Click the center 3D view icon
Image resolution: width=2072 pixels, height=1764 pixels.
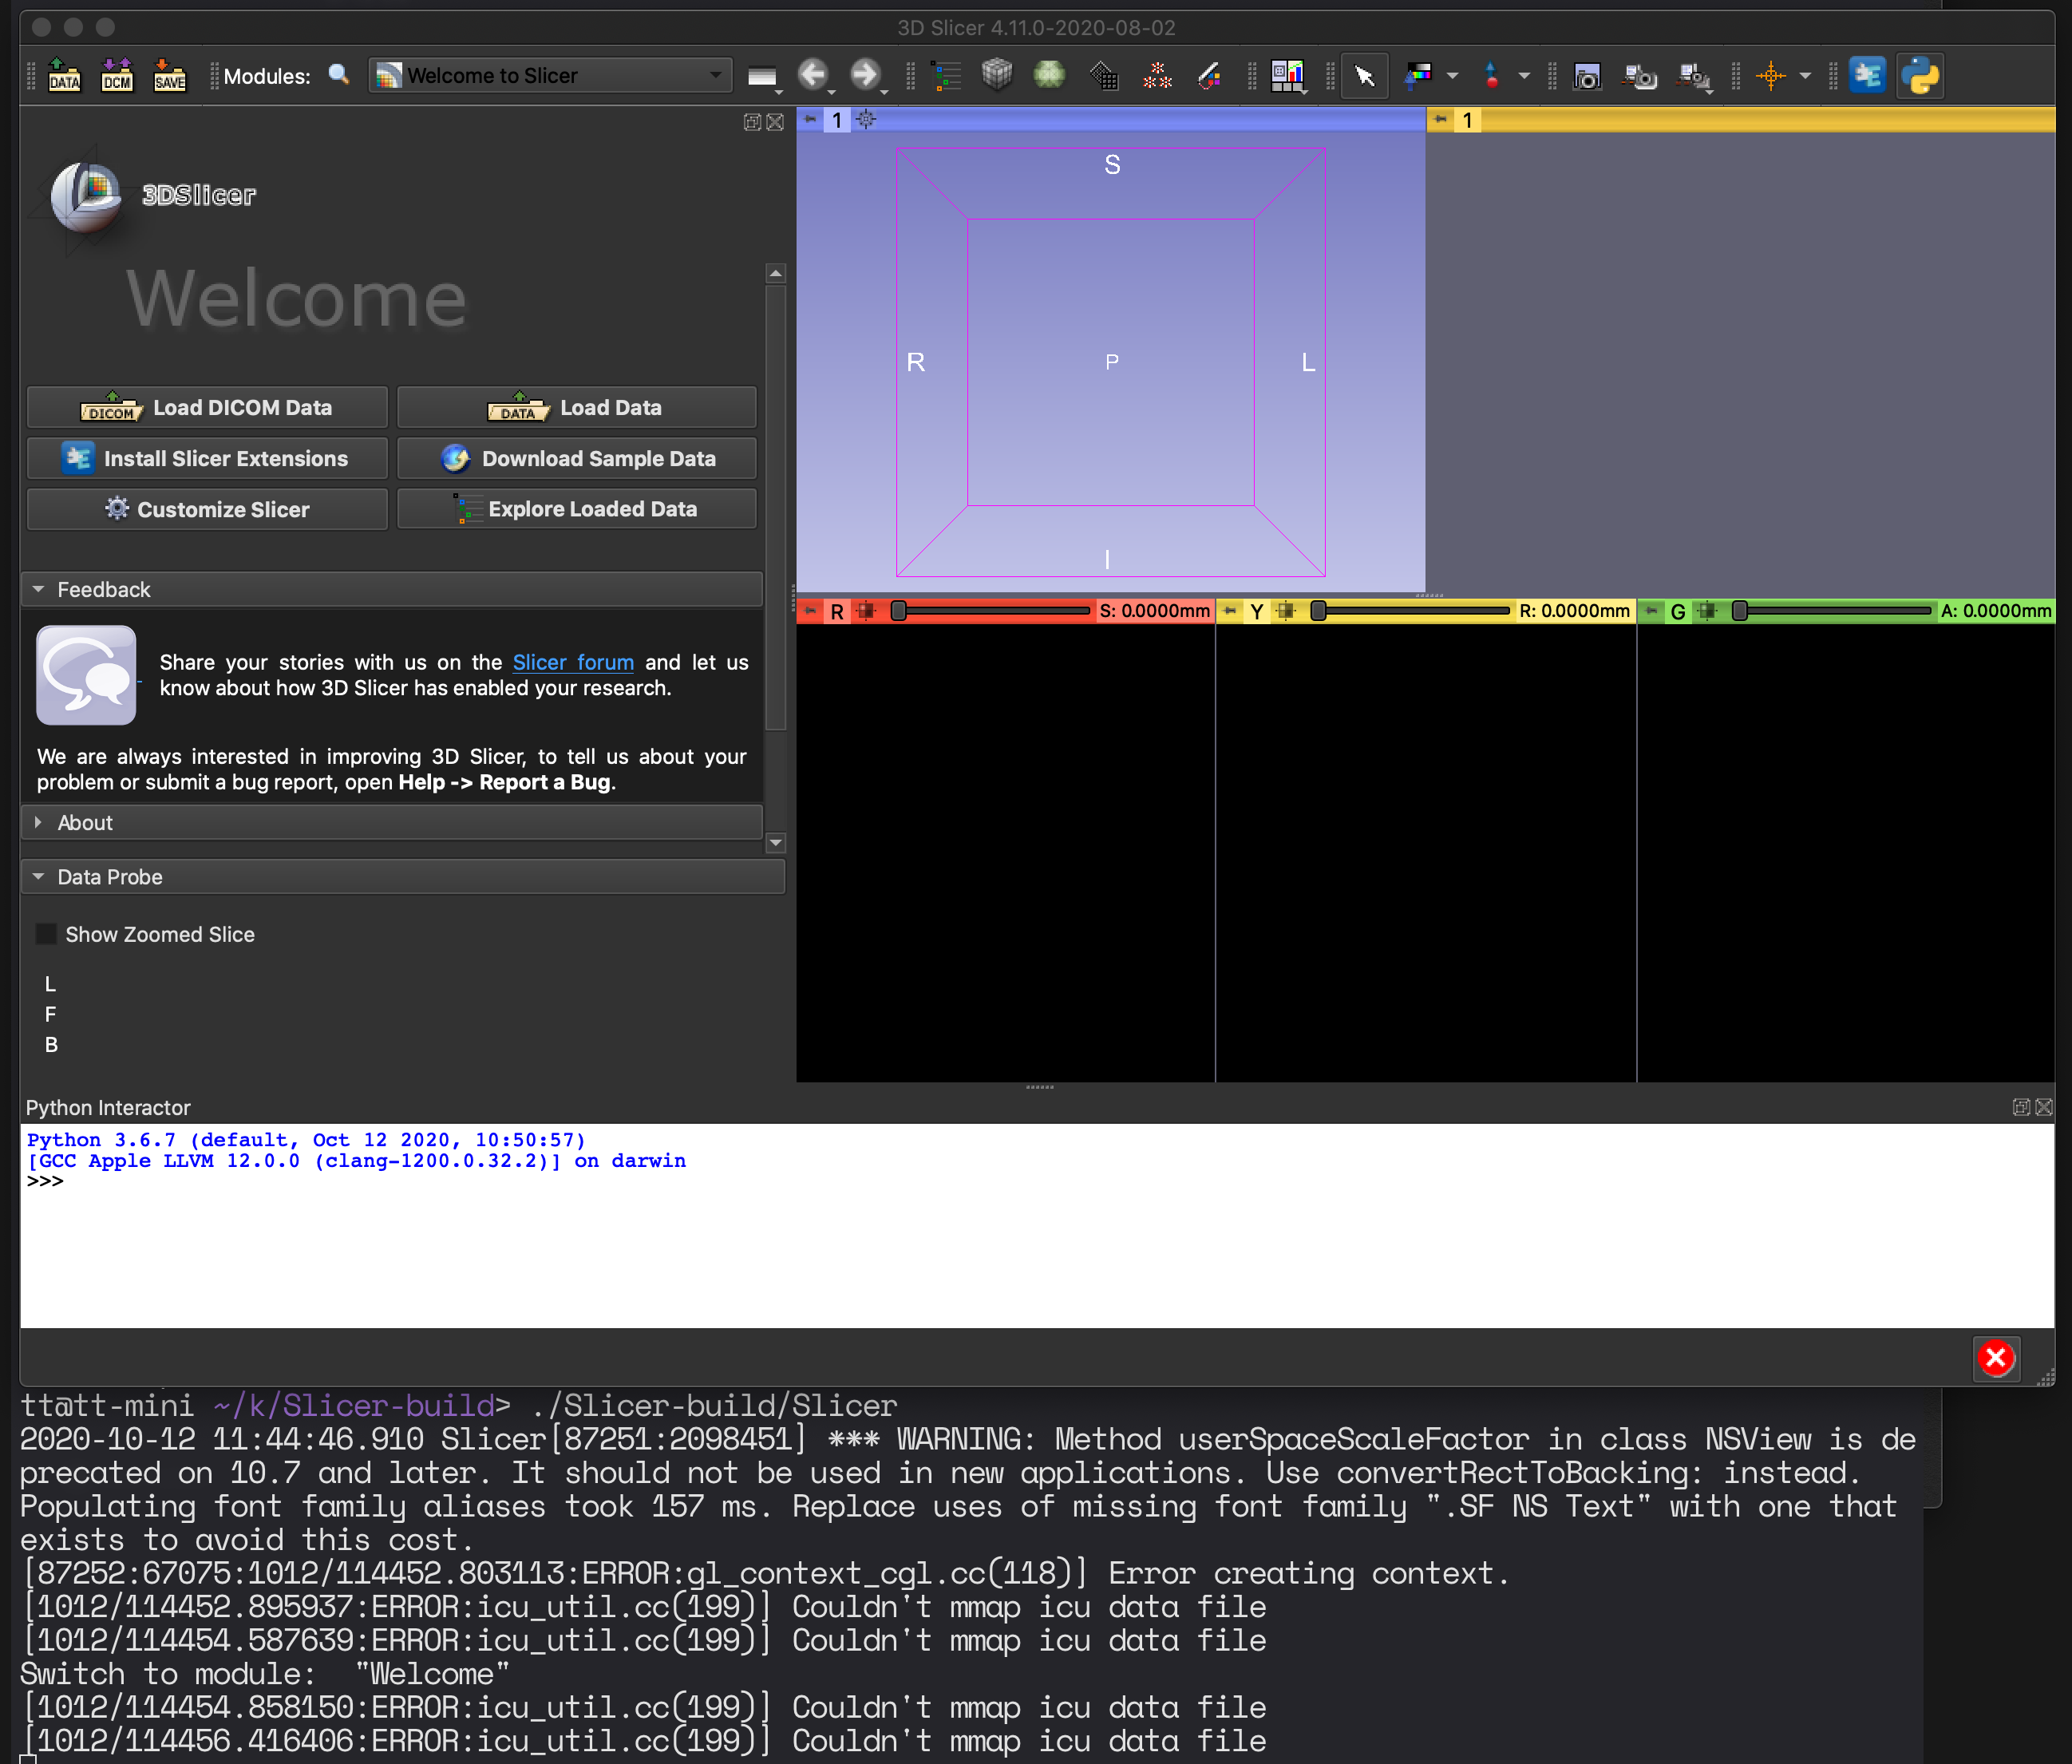[x=866, y=120]
